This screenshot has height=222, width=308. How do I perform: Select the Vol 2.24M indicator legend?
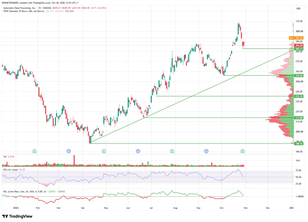pyautogui.click(x=9, y=157)
